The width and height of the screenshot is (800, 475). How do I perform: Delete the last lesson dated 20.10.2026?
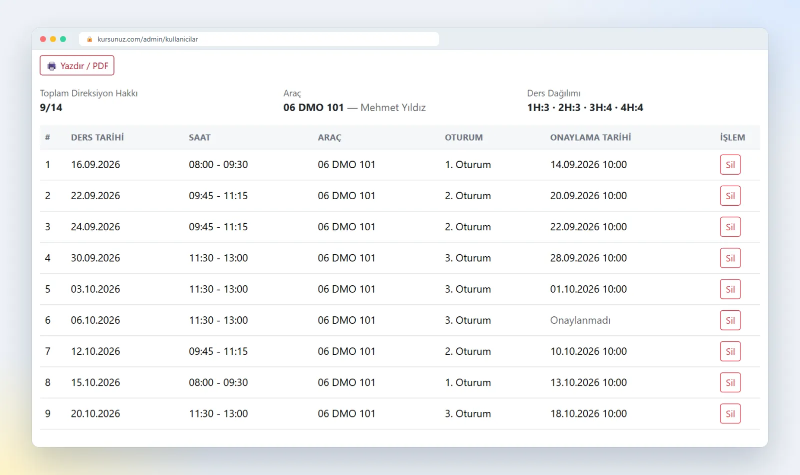click(730, 414)
